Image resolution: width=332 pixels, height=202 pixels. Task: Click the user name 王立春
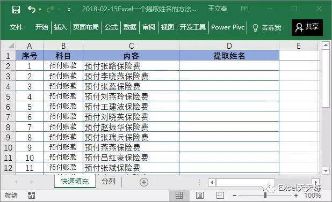pyautogui.click(x=218, y=9)
